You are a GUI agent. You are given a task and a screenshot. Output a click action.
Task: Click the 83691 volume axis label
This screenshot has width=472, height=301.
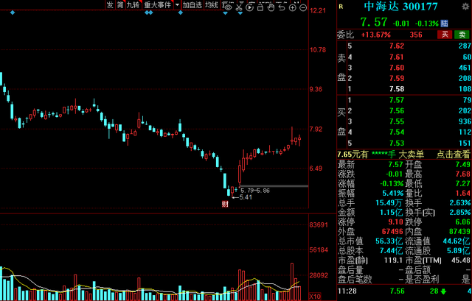click(319, 225)
